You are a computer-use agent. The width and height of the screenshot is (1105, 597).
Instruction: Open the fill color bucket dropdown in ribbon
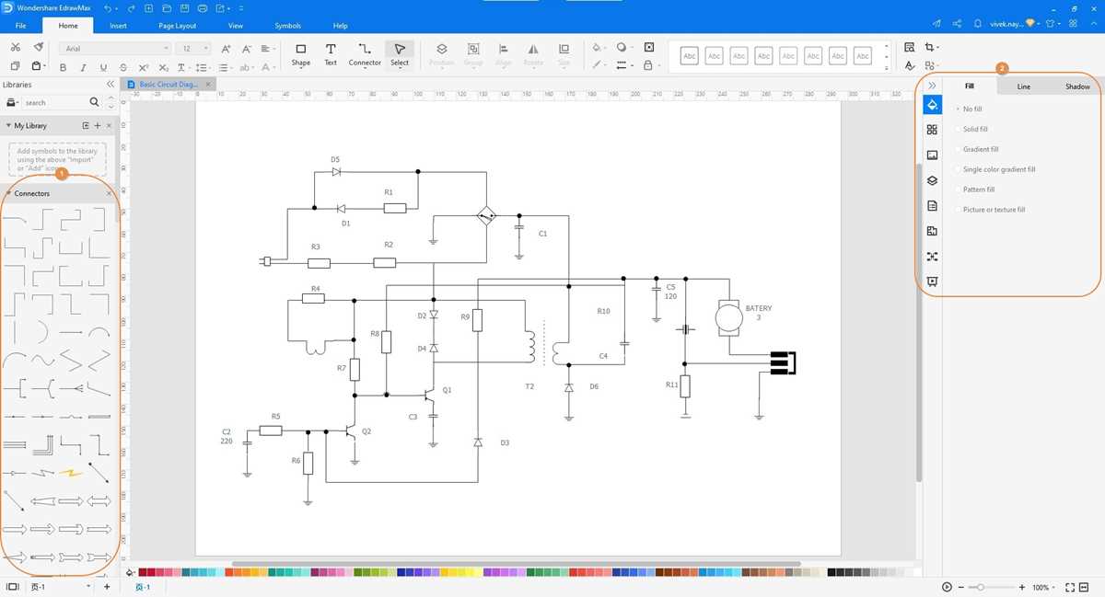coord(598,48)
